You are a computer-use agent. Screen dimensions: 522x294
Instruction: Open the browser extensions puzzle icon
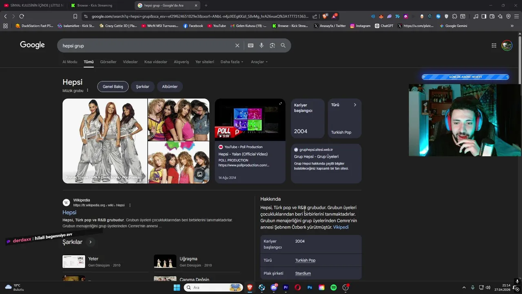(x=454, y=16)
